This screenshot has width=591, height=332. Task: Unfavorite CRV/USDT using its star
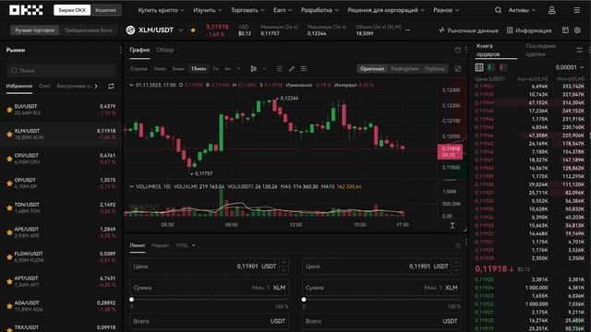coord(9,159)
